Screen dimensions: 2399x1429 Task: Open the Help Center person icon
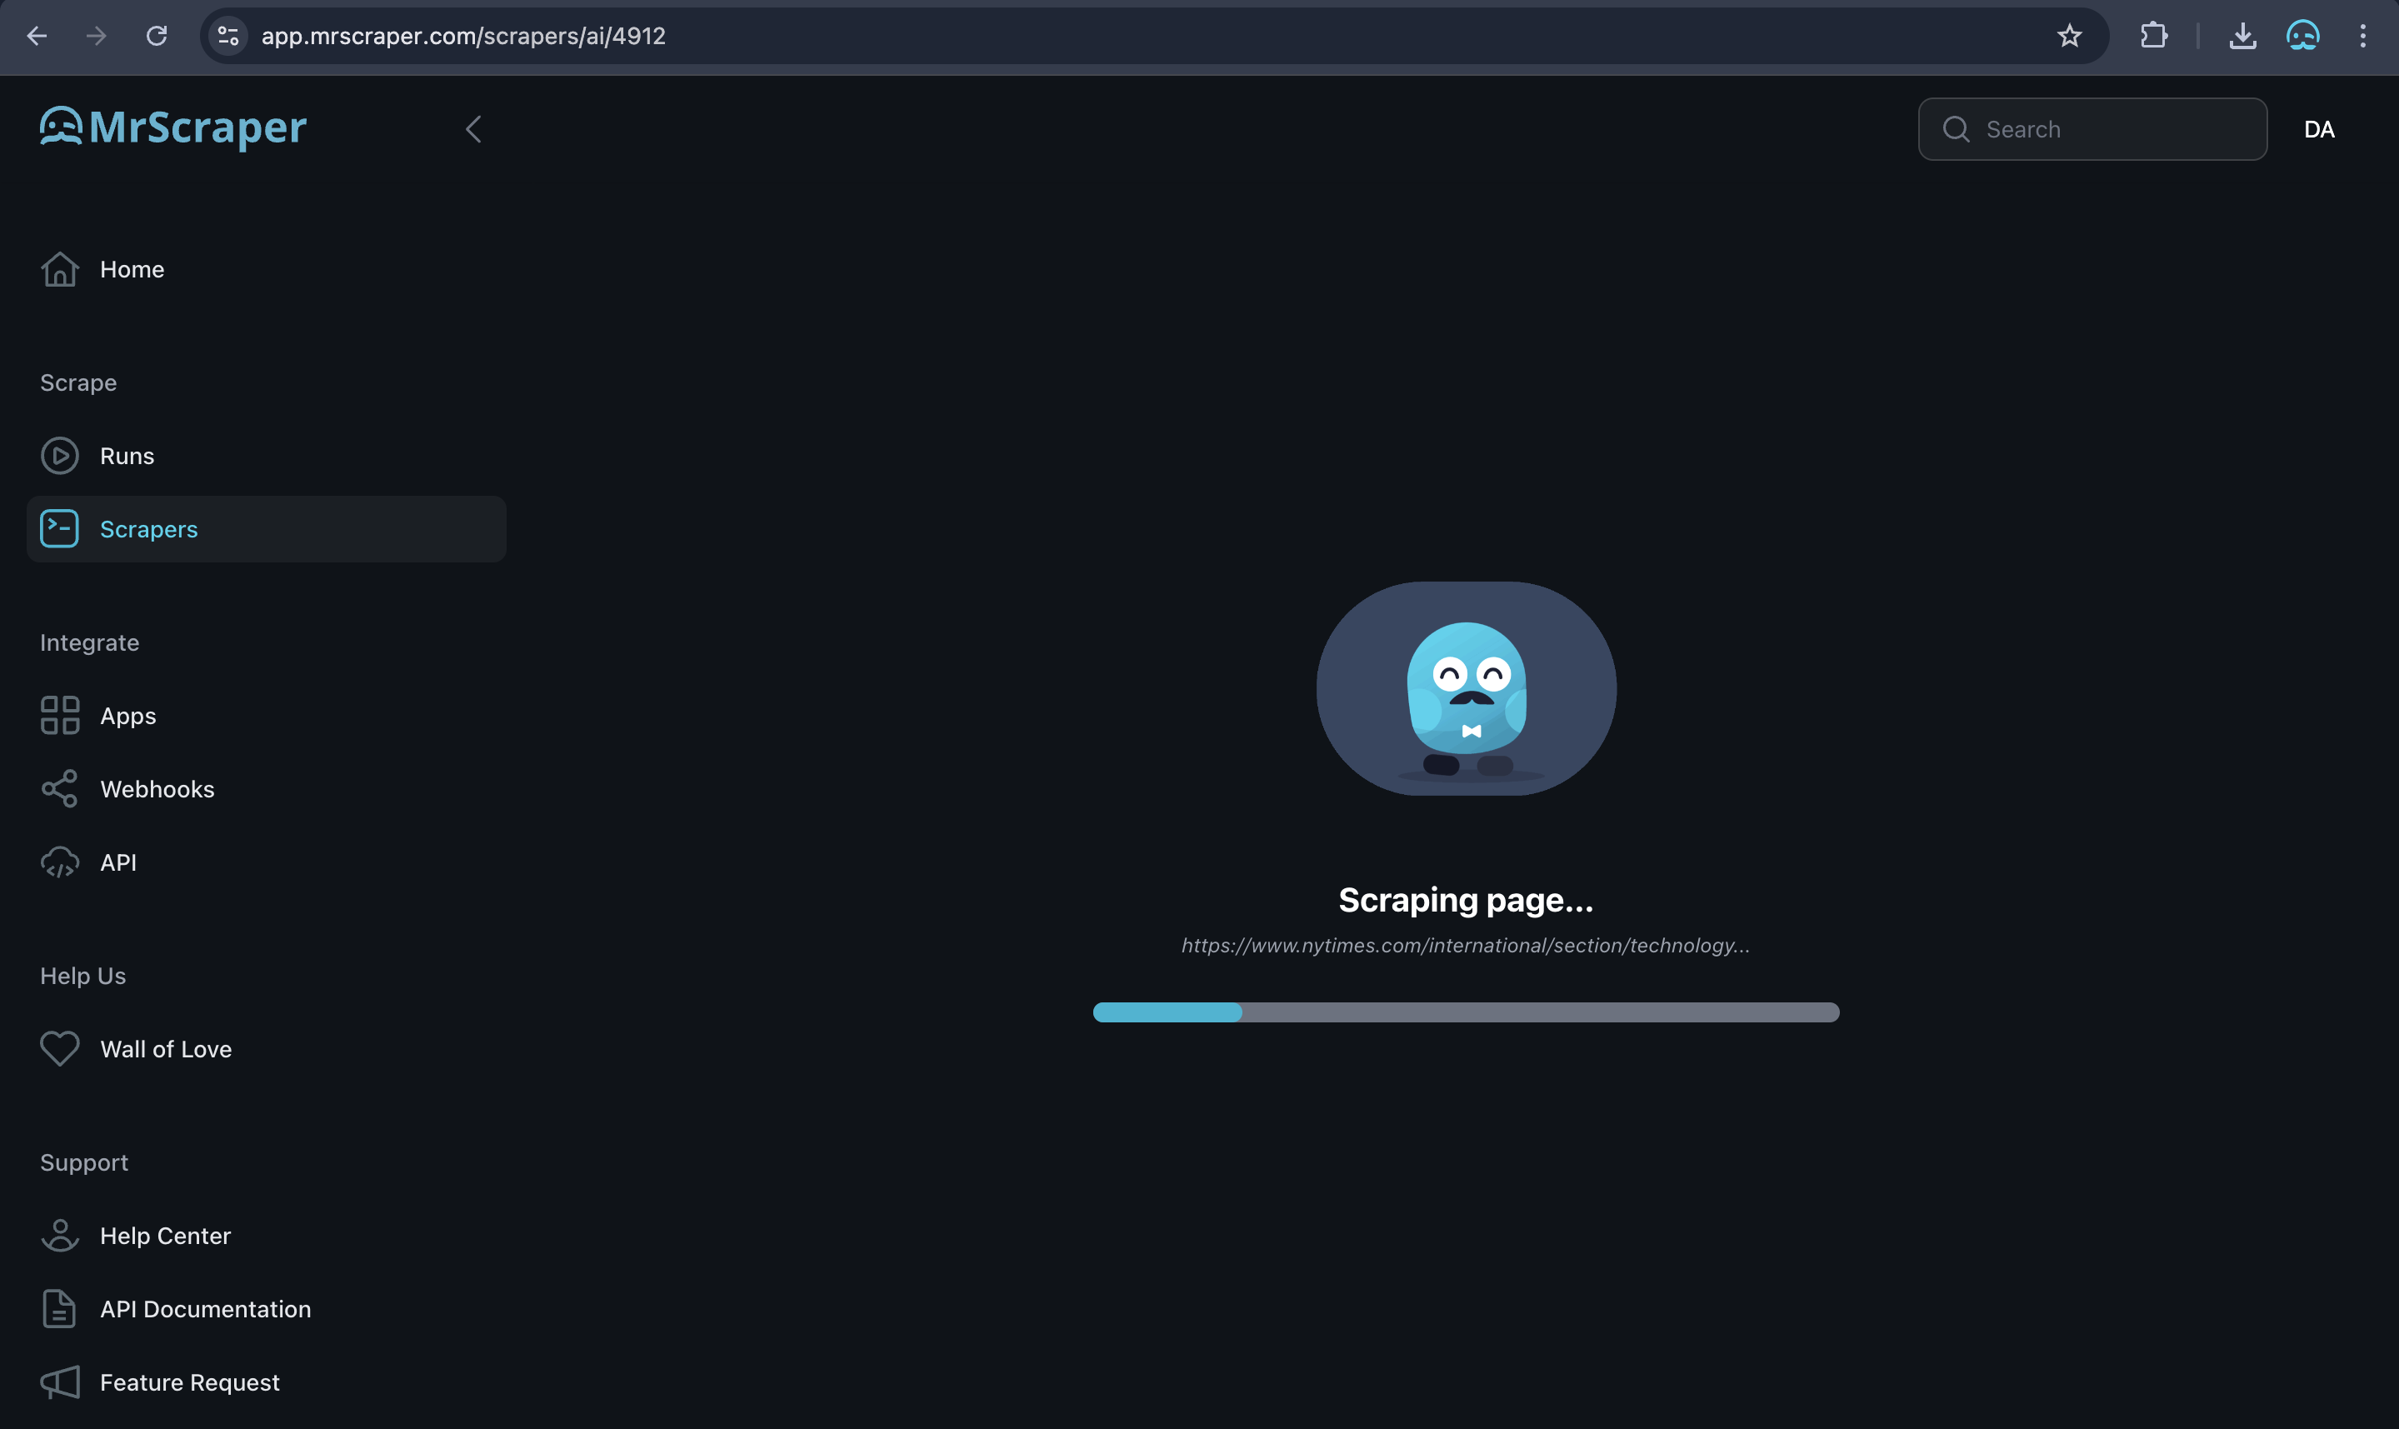pyautogui.click(x=59, y=1233)
